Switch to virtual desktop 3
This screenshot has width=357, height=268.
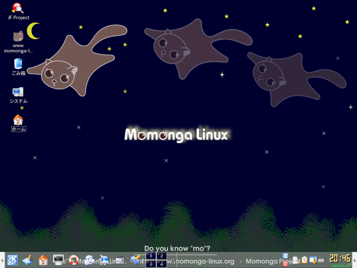click(x=151, y=264)
